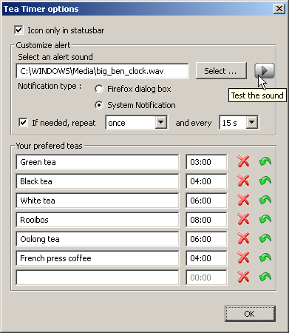Toggle If needed, repeat checkbox
Viewport: 289px width, 333px height.
(x=23, y=123)
